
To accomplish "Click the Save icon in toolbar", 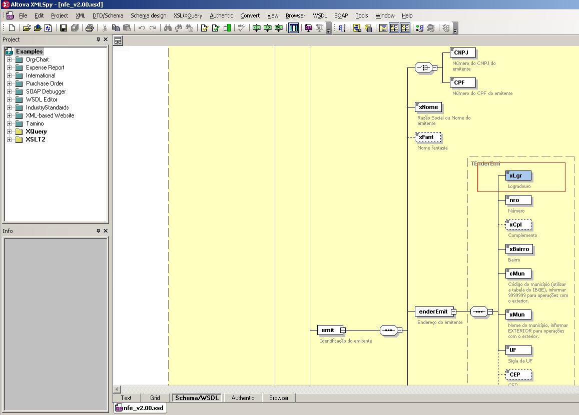I will tap(64, 28).
